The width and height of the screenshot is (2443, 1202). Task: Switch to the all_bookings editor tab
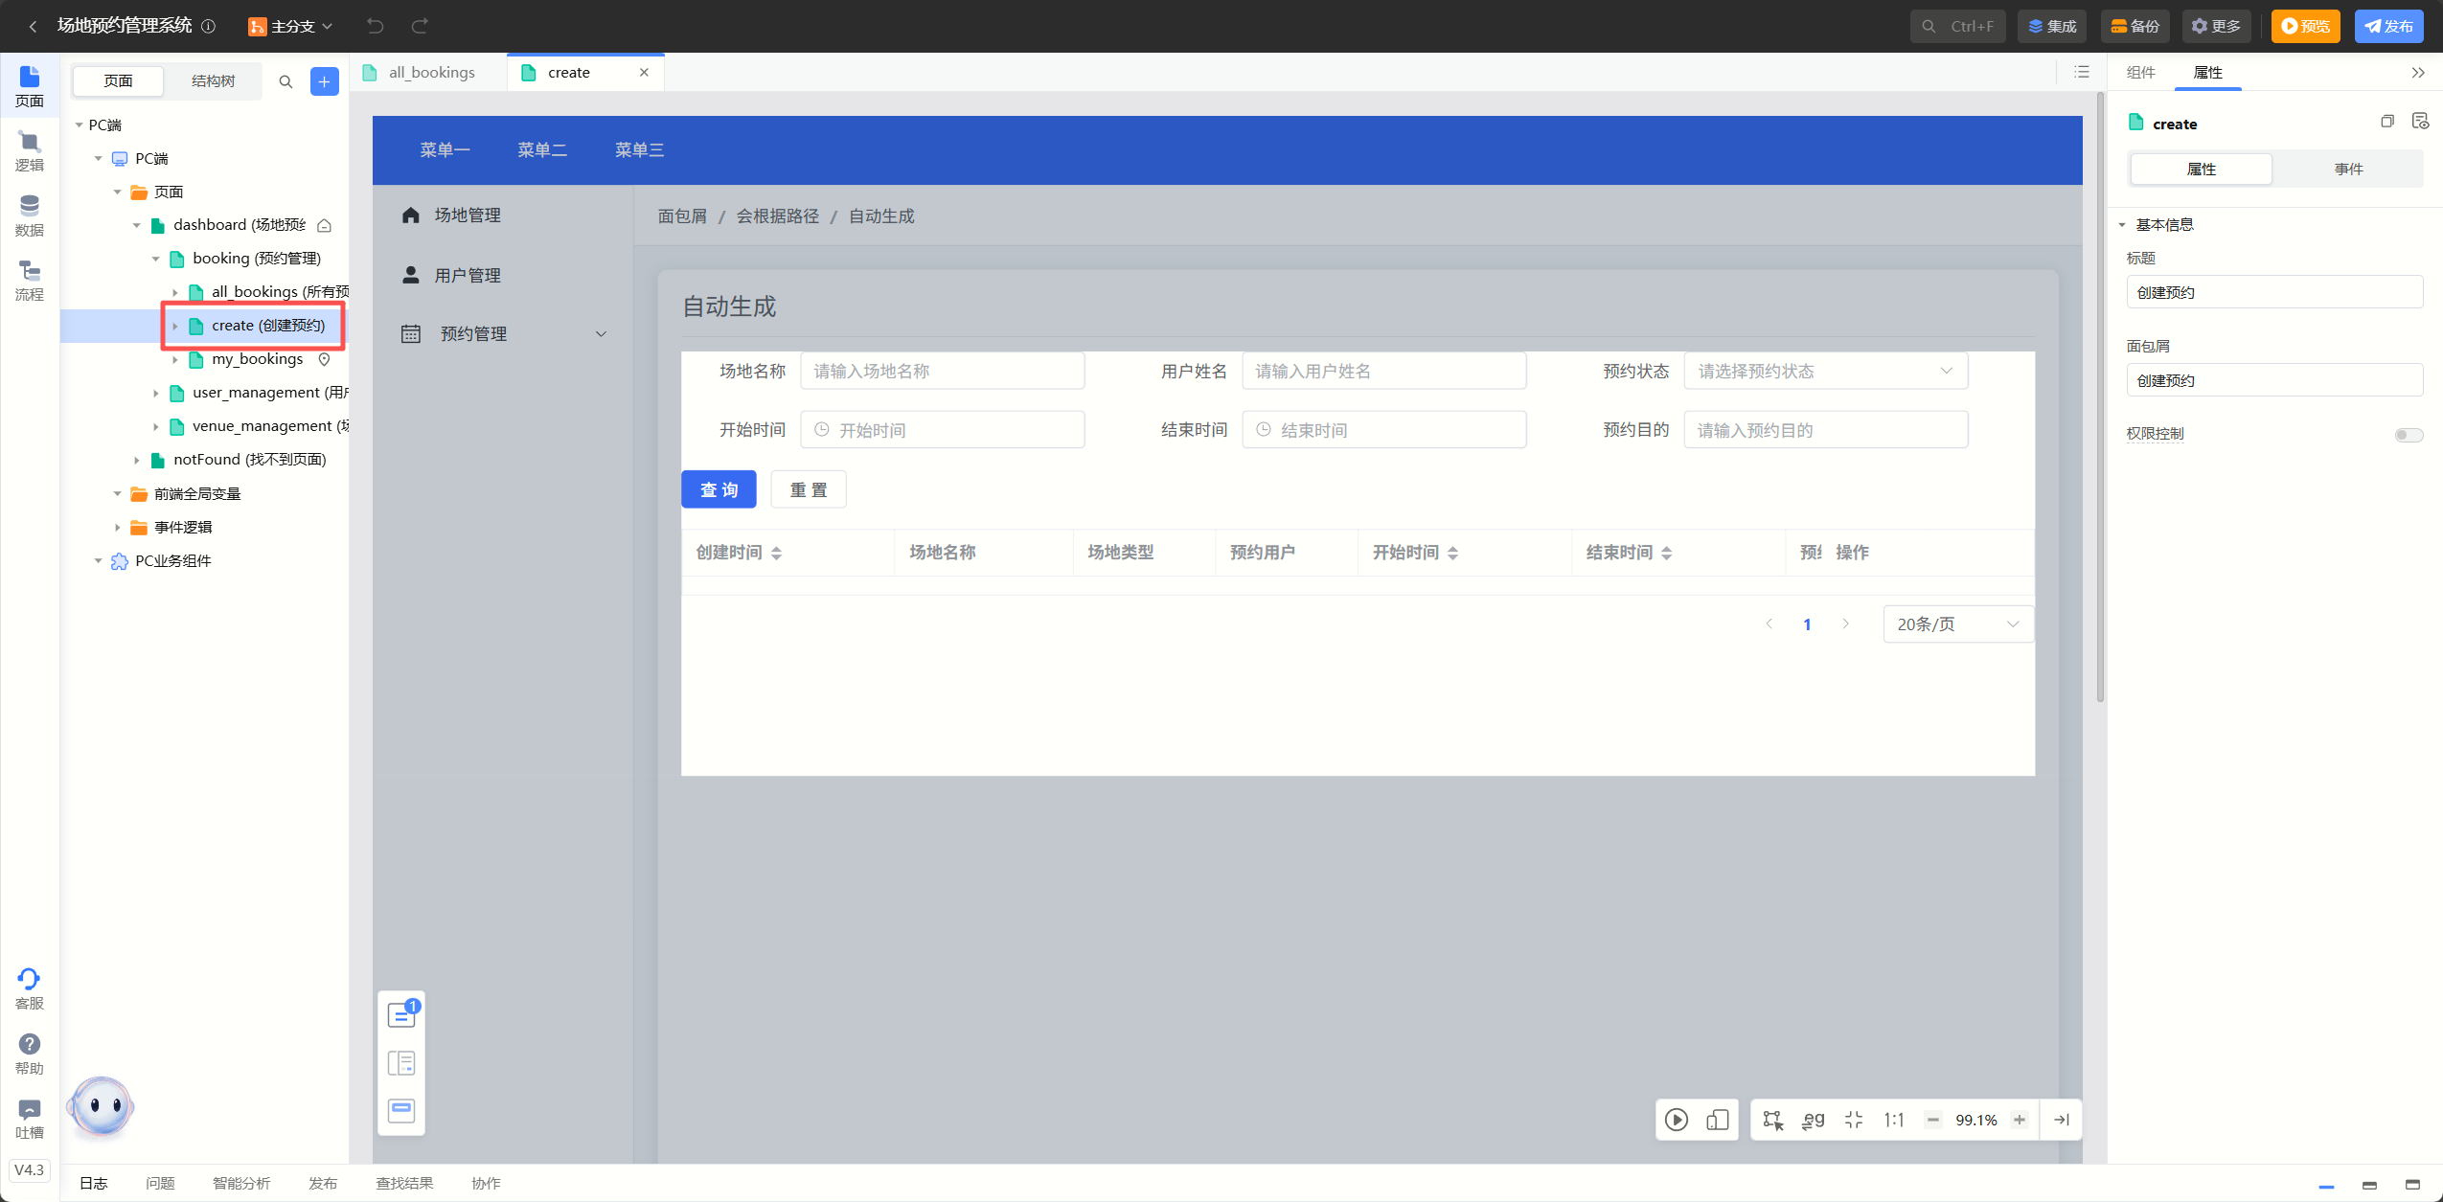[430, 73]
